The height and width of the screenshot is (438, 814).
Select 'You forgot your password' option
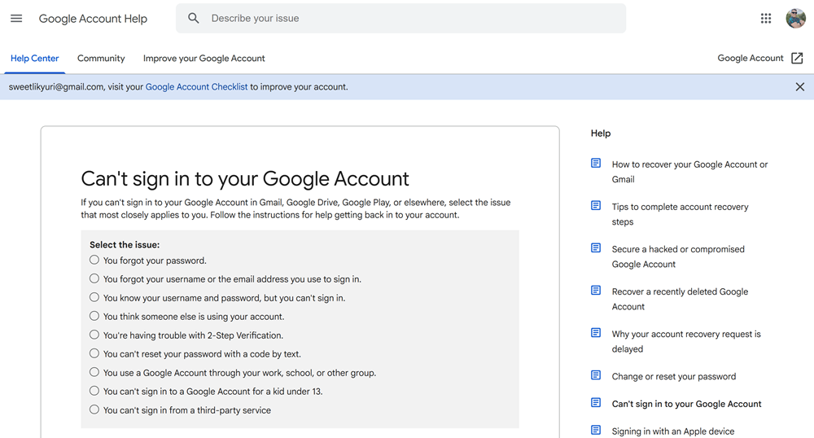coord(94,260)
